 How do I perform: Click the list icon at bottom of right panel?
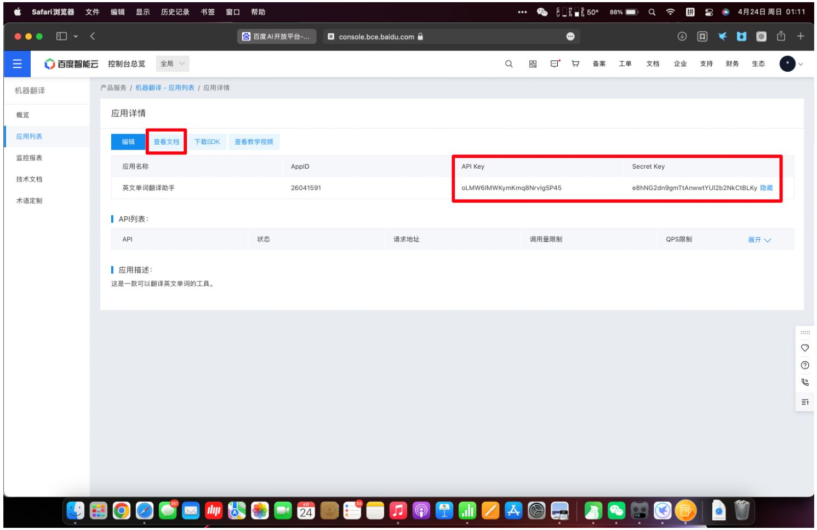pos(805,402)
